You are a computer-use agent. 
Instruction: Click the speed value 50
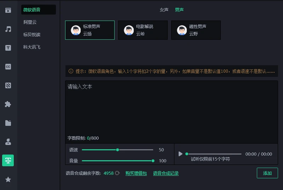(x=161, y=150)
